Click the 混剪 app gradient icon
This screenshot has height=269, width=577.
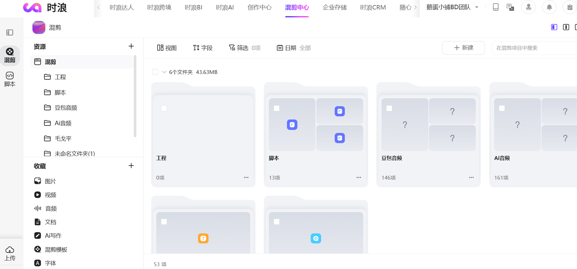39,28
